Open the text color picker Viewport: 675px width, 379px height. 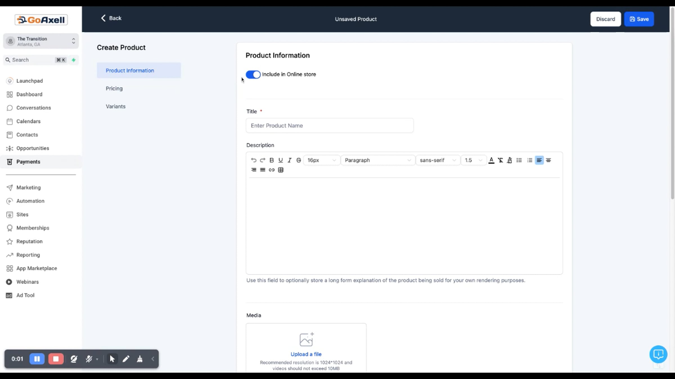point(491,160)
